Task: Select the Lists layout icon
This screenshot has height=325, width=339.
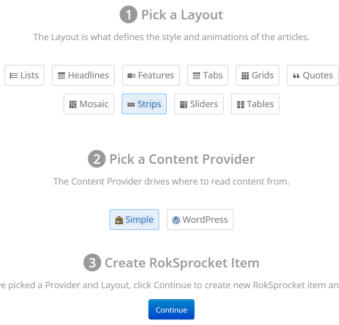Action: [x=14, y=75]
